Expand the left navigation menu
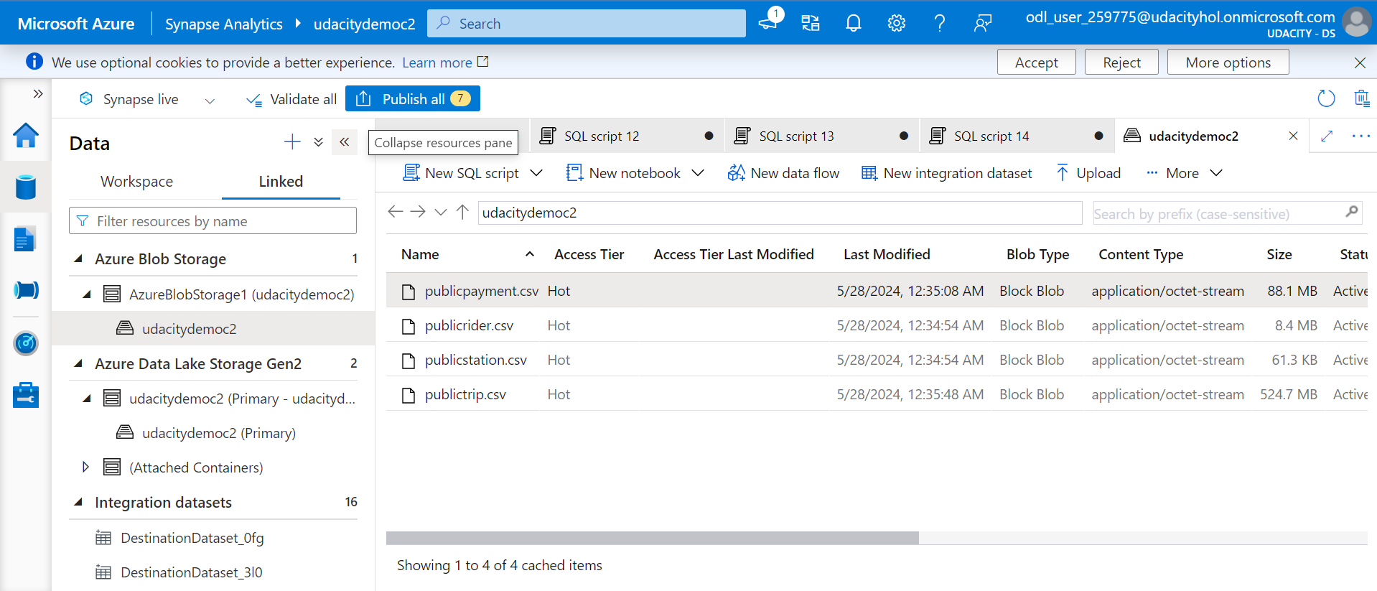 tap(38, 93)
